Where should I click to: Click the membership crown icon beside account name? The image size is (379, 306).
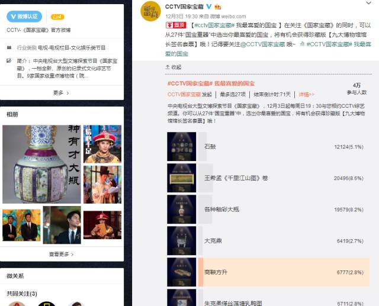pos(218,7)
